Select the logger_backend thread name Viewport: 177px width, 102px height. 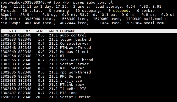tap(75, 39)
